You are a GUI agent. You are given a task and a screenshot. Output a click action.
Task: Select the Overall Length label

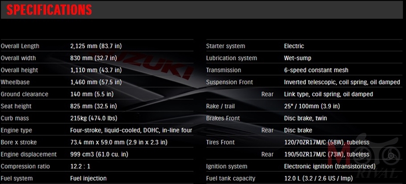(x=20, y=46)
